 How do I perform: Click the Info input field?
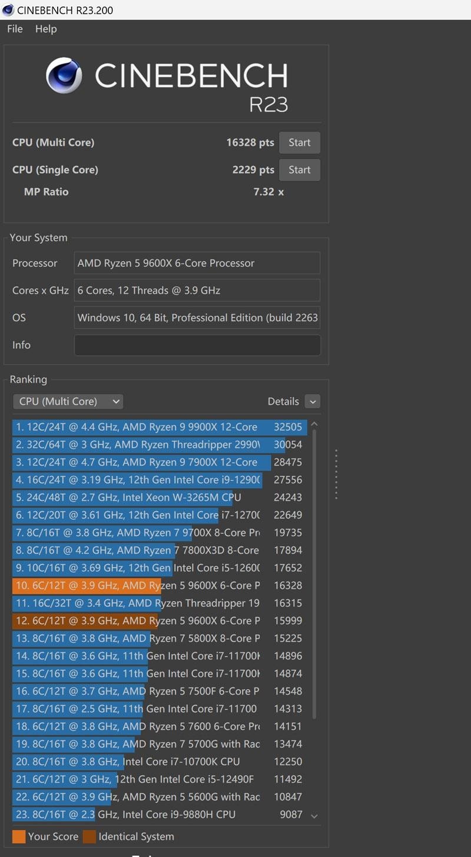pyautogui.click(x=197, y=345)
